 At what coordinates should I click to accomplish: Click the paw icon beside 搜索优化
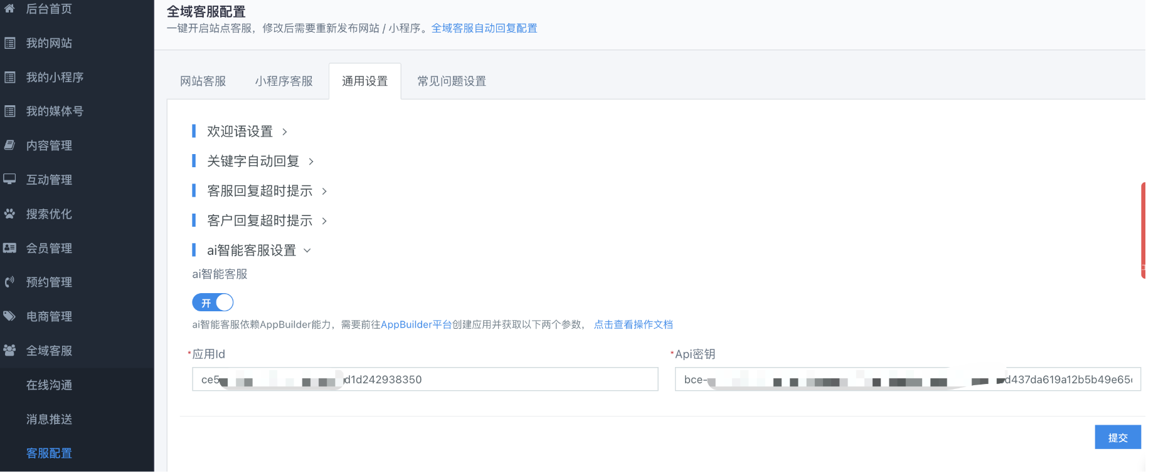(x=9, y=214)
